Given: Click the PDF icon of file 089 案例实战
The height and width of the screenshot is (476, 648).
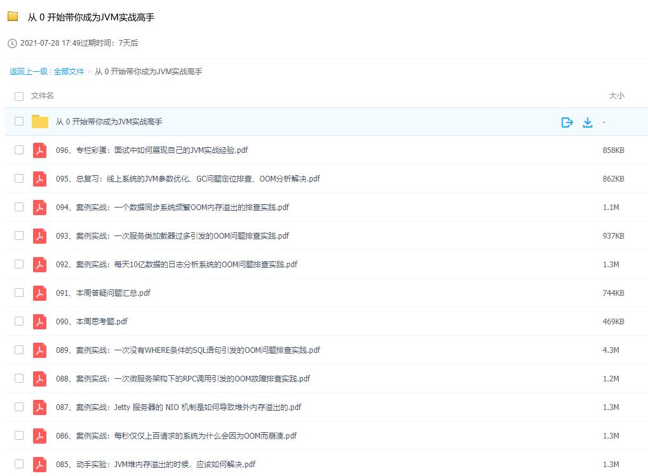Looking at the screenshot, I should click(x=39, y=350).
